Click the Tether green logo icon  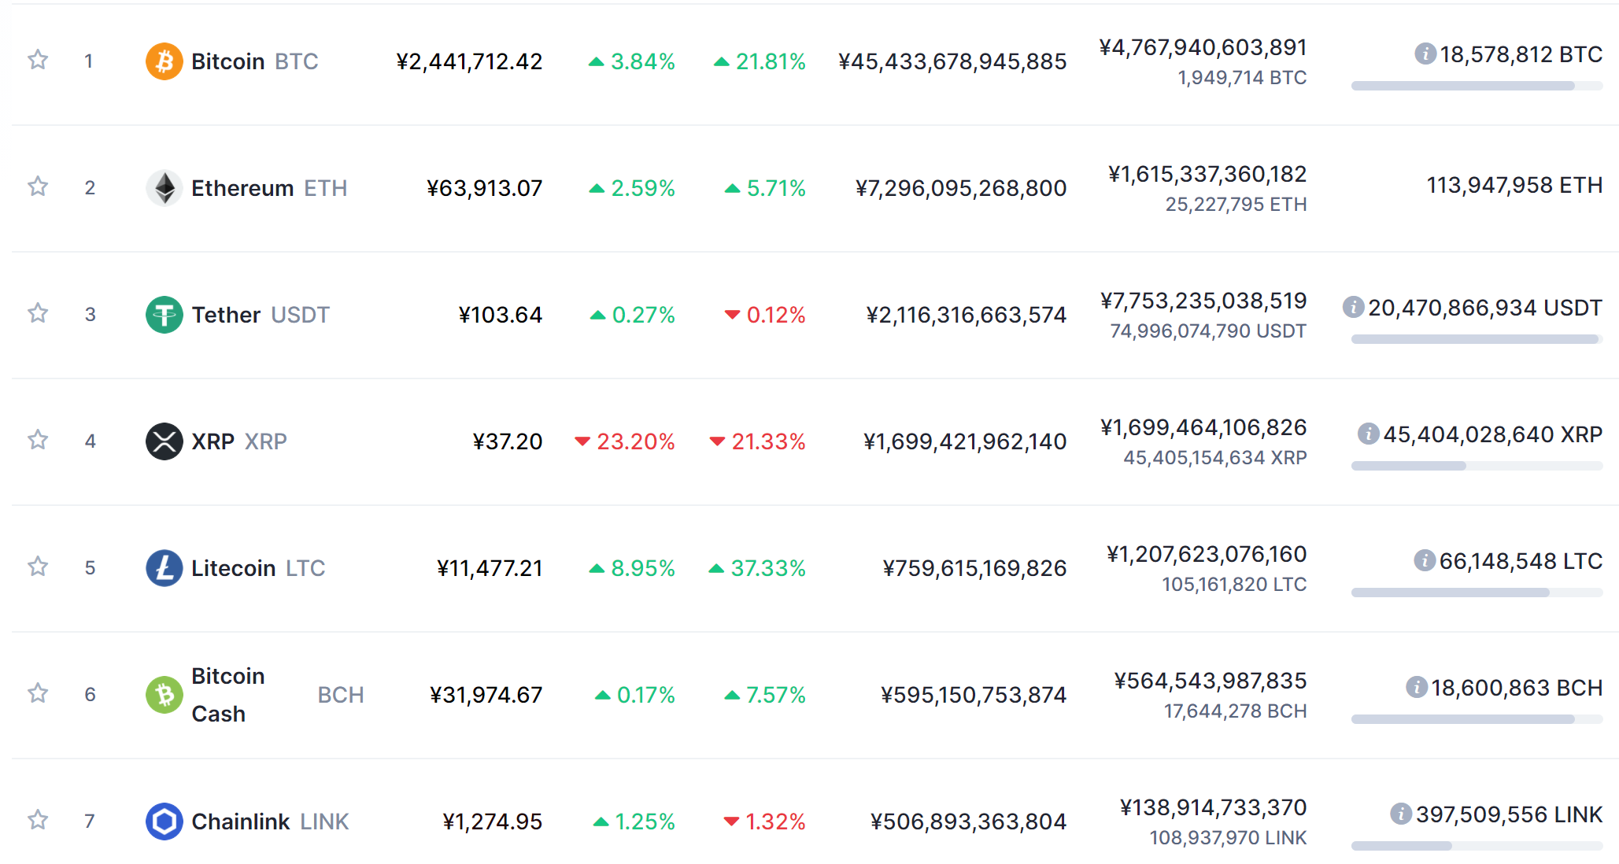coord(164,315)
